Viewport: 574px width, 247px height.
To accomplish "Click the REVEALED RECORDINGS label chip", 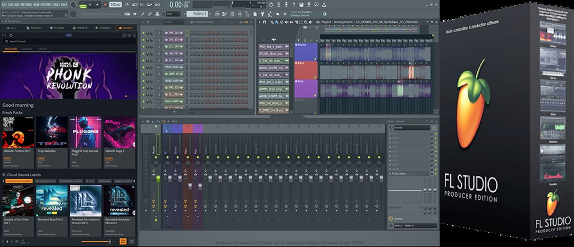I will click(18, 181).
